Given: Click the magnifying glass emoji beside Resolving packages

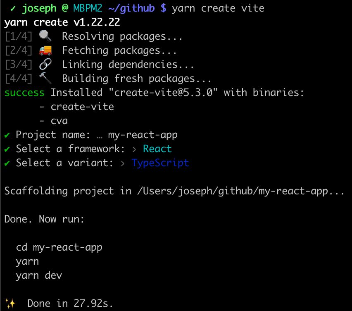Looking at the screenshot, I should pyautogui.click(x=45, y=36).
